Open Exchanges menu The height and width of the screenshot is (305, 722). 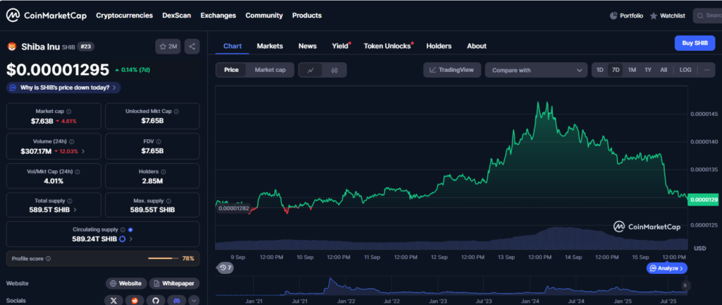click(219, 16)
